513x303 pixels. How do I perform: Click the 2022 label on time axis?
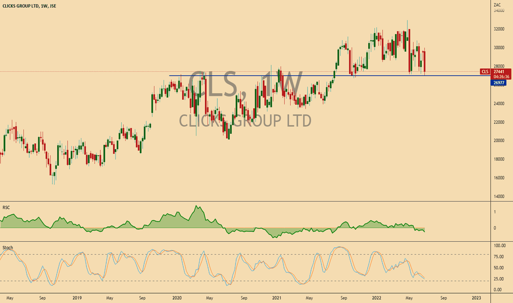click(376, 298)
